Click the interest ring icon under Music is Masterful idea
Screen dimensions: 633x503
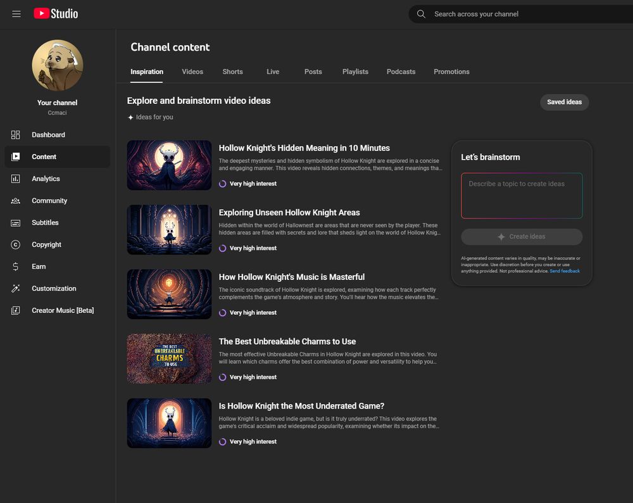(x=222, y=313)
